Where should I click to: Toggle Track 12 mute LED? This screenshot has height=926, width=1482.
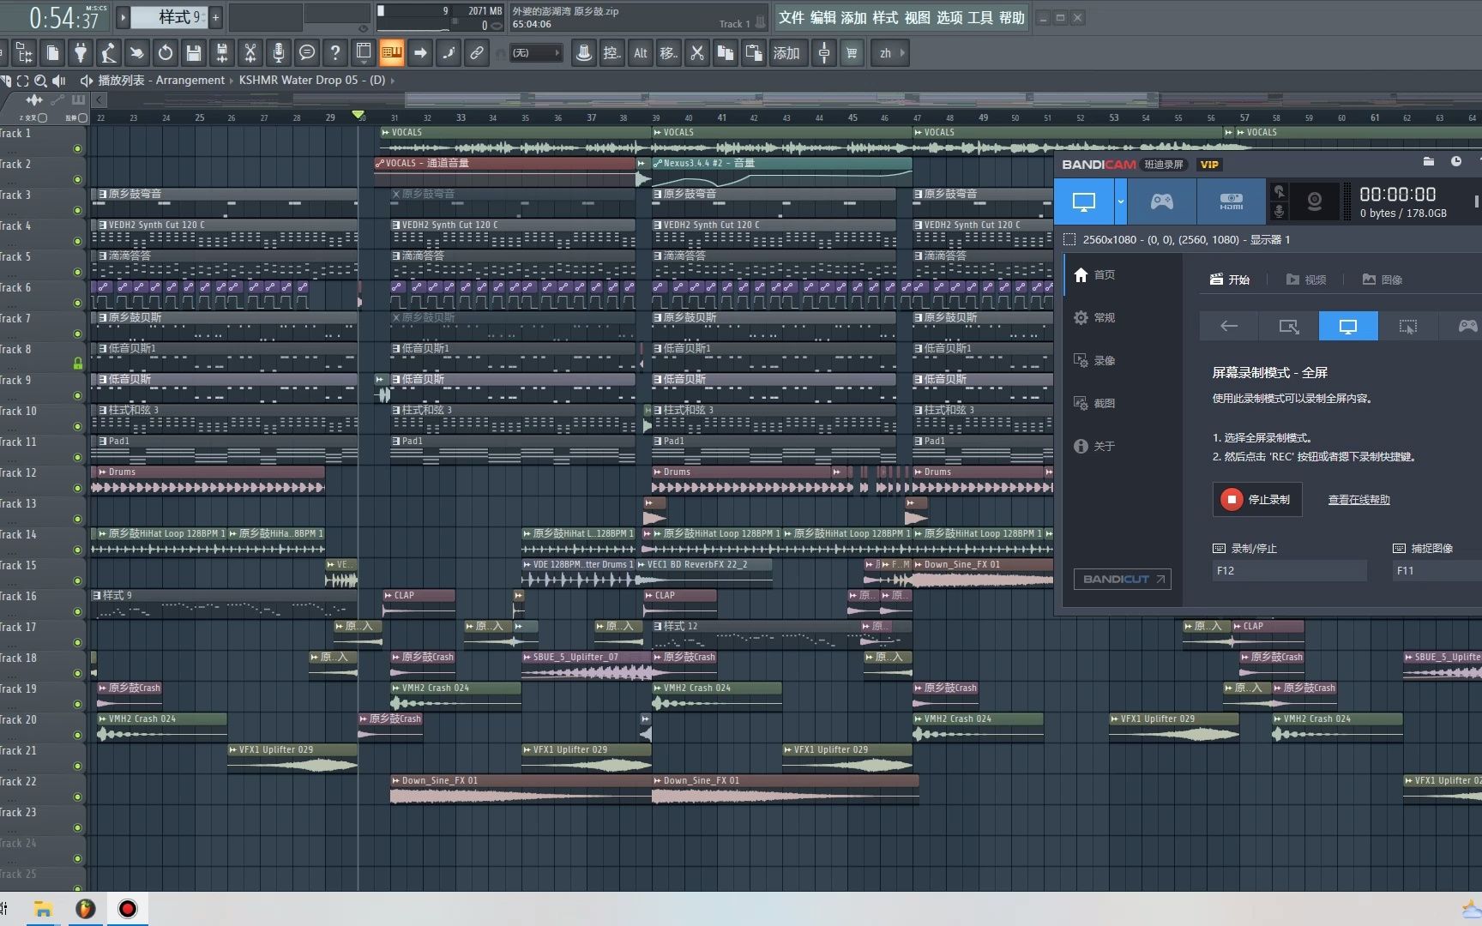click(77, 488)
